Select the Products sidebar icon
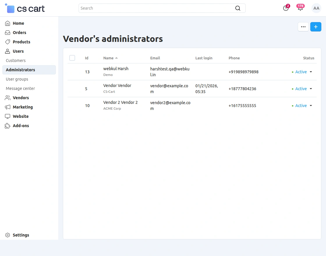The width and height of the screenshot is (326, 256). click(7, 42)
